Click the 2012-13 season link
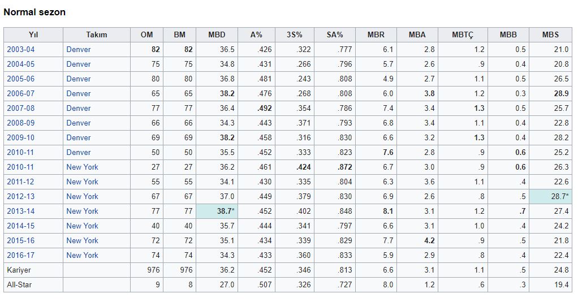The width and height of the screenshot is (578, 302). click(x=20, y=197)
